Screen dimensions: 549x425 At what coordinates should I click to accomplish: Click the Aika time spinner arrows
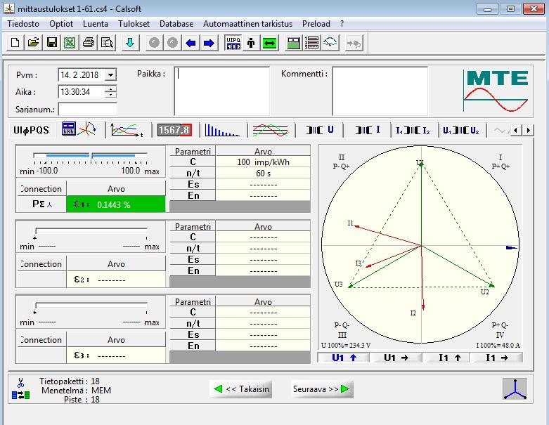(110, 92)
